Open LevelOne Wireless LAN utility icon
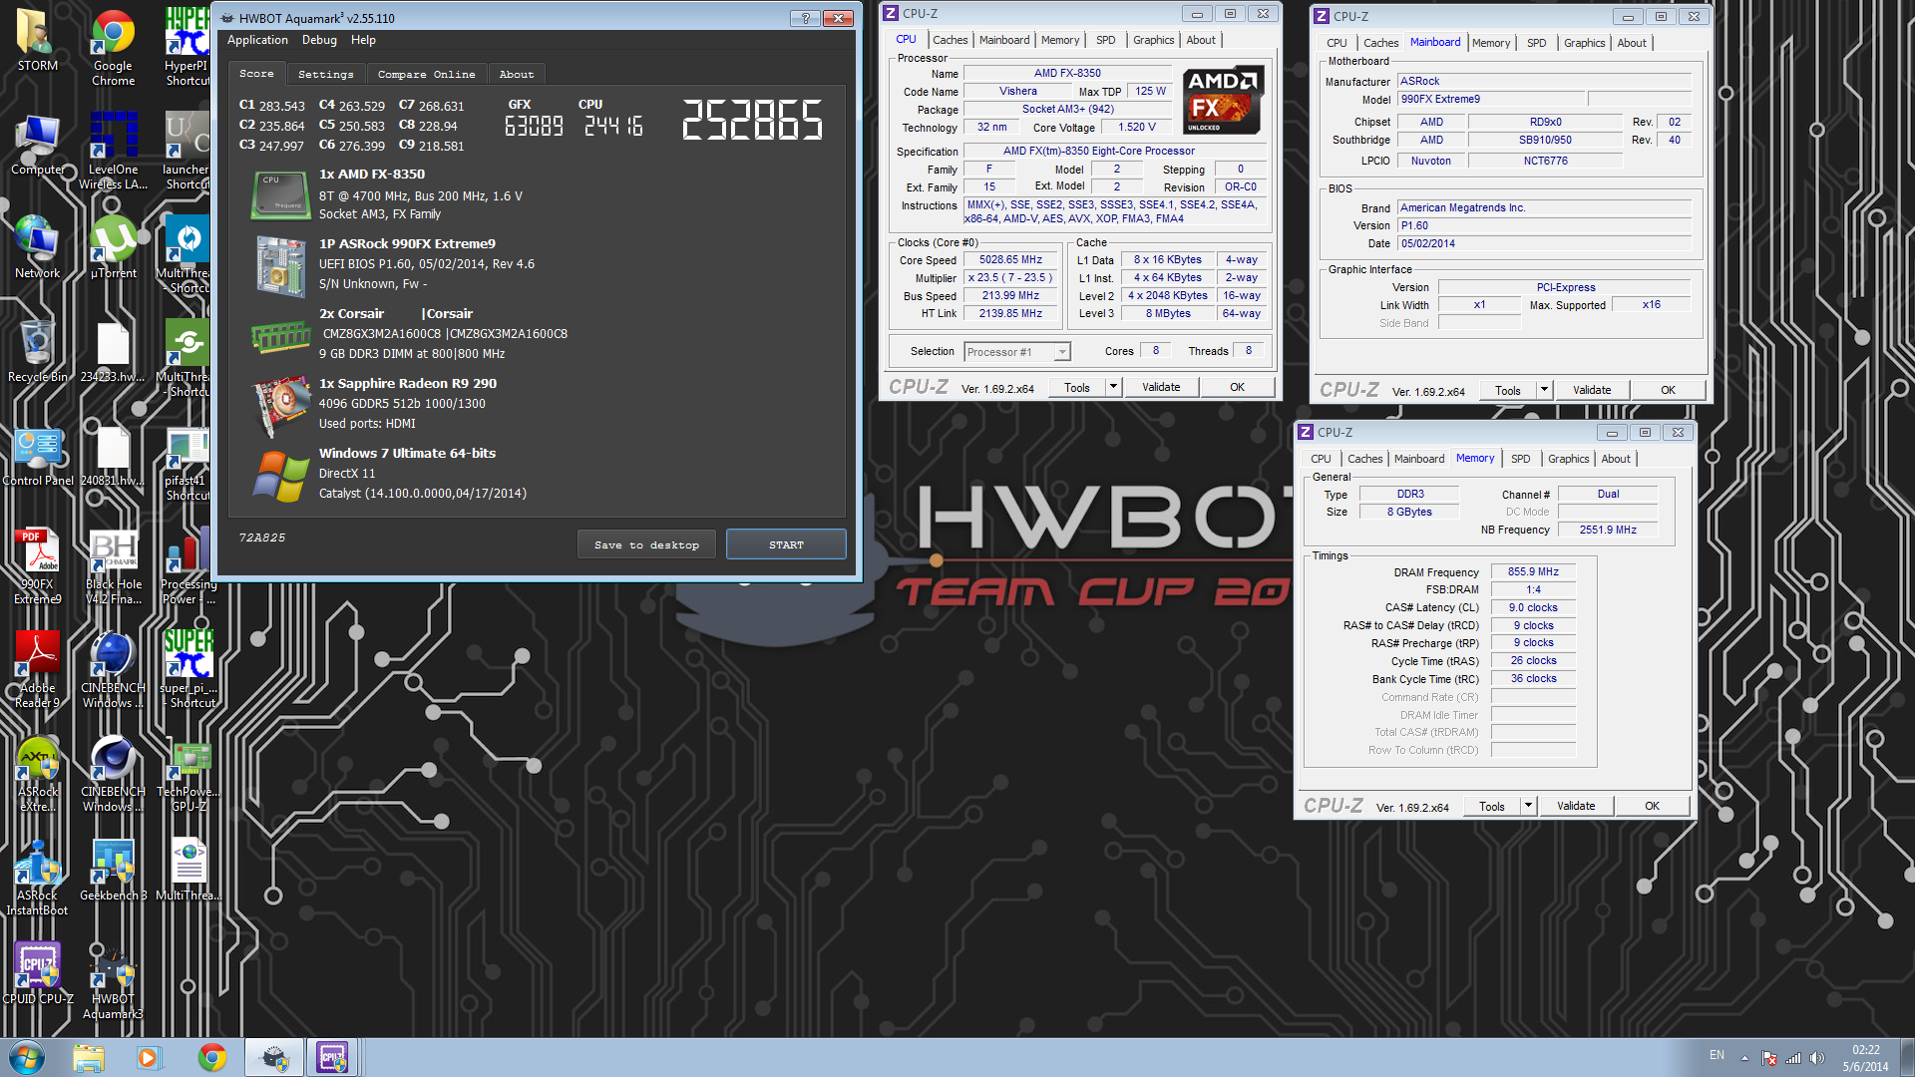Image resolution: width=1915 pixels, height=1077 pixels. pos(113,152)
